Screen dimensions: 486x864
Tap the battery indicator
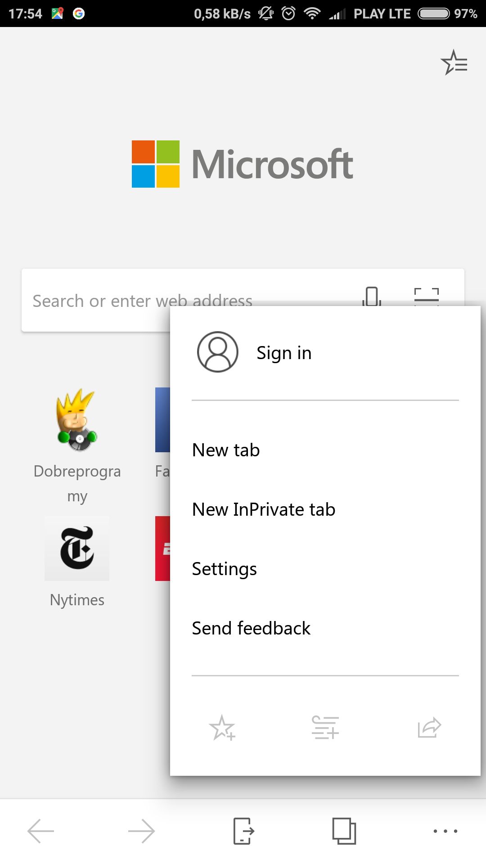[434, 13]
